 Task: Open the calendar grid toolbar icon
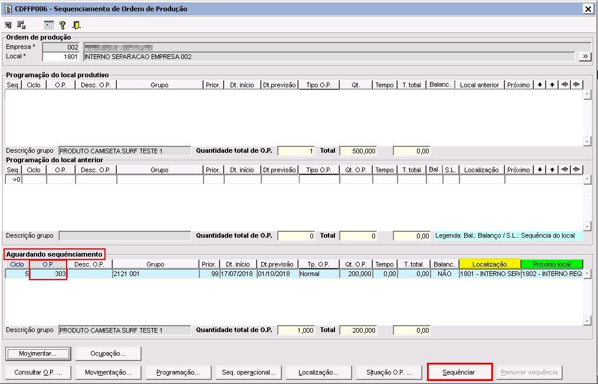coord(48,25)
